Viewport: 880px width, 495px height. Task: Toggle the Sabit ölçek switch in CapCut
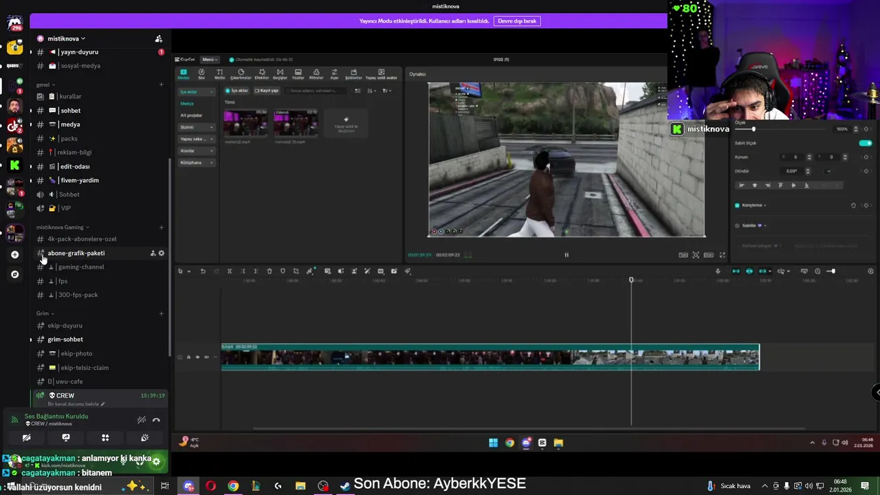tap(865, 143)
